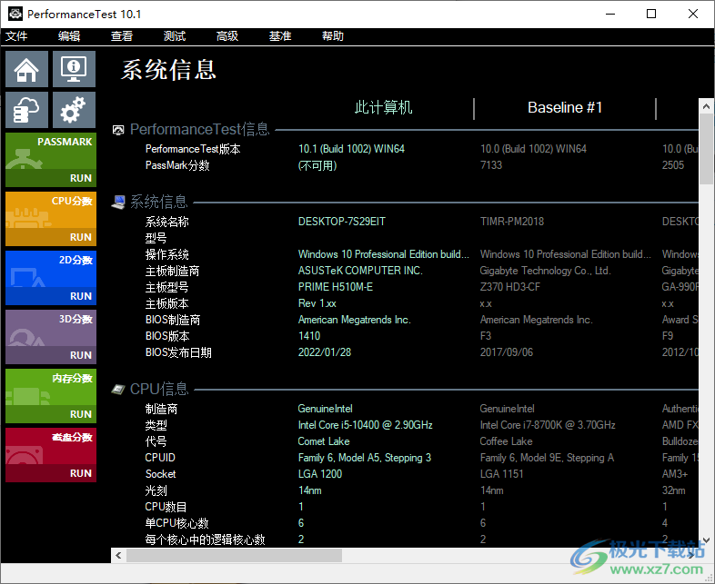Image resolution: width=715 pixels, height=584 pixels.
Task: Select the 此计算机 column header
Action: pyautogui.click(x=383, y=107)
